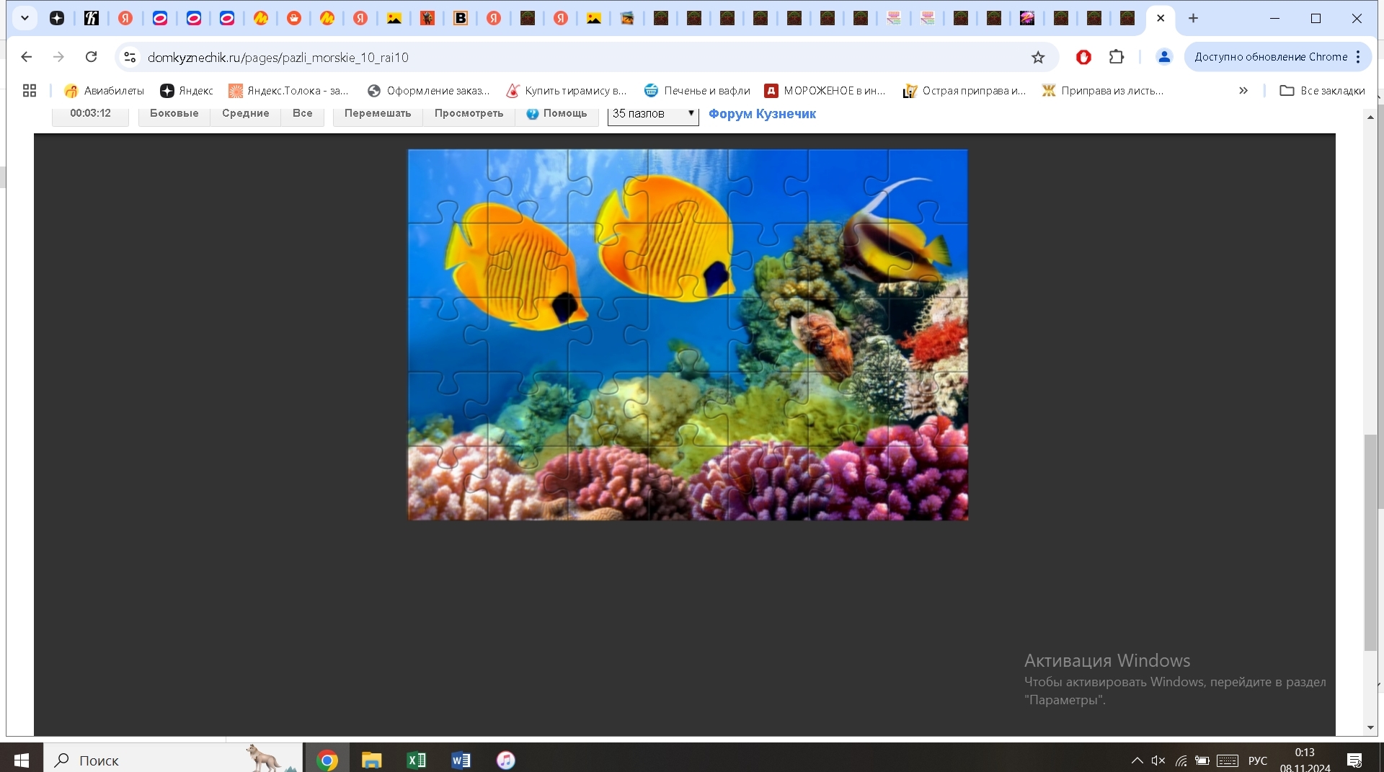Open the red Opera-style extension icon

coord(1083,57)
